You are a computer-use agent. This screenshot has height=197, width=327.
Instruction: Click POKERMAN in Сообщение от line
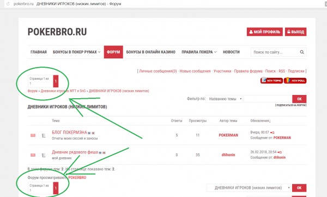pos(282,138)
